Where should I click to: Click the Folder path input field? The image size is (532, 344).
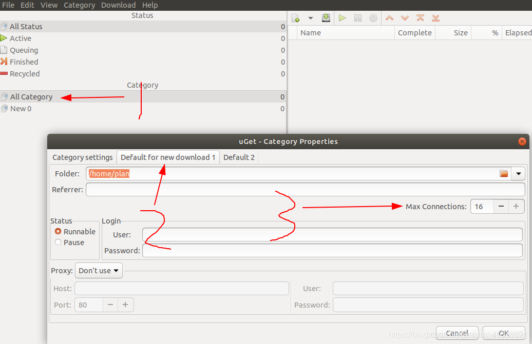point(292,174)
